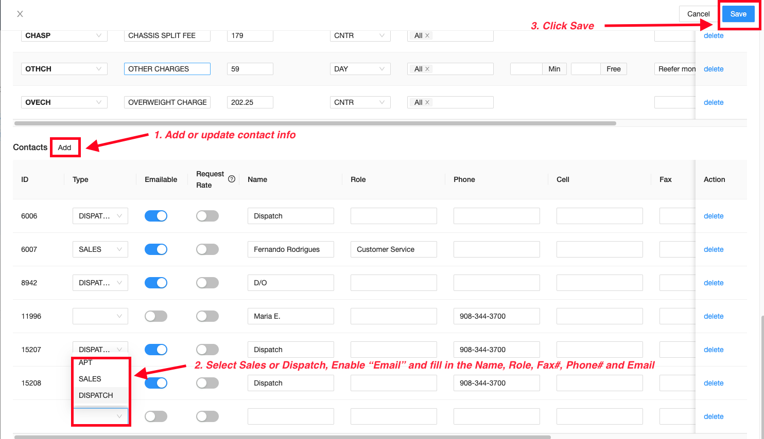Remove the All tag in OTHCH row
764x439 pixels.
427,69
